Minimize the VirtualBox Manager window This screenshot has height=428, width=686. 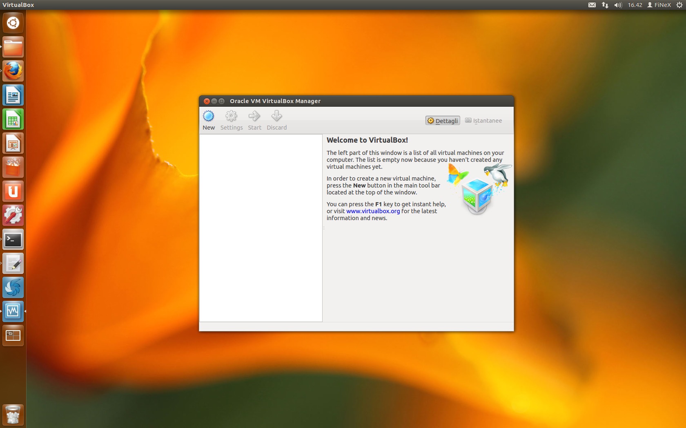tap(214, 101)
